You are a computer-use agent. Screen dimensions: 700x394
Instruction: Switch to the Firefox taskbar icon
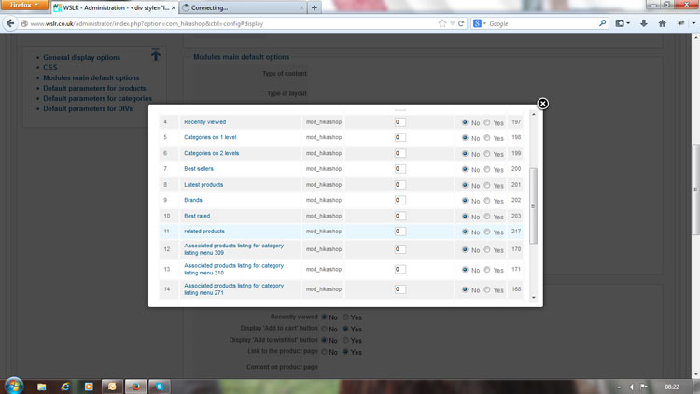click(135, 387)
